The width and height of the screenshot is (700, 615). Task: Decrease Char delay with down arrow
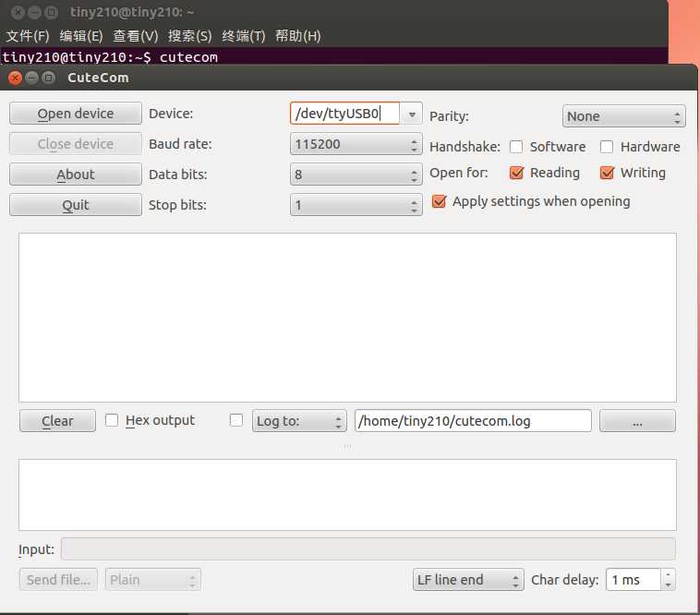[x=668, y=585]
